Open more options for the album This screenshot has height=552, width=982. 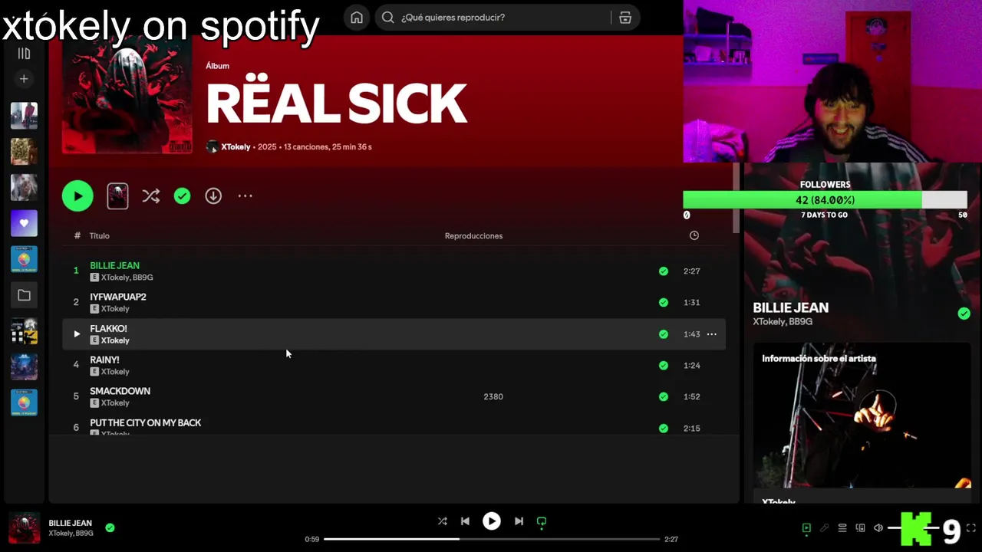245,196
